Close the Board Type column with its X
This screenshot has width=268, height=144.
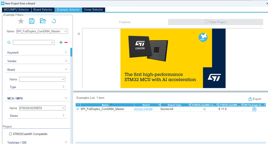click(189, 105)
